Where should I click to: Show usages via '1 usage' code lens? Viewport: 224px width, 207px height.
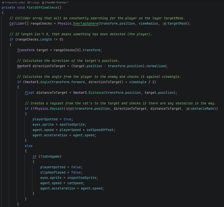pos(33,3)
